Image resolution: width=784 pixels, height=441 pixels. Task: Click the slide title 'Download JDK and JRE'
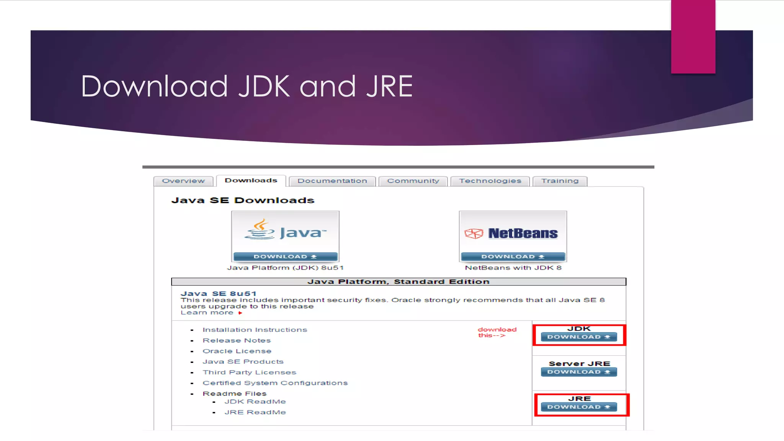pyautogui.click(x=247, y=86)
